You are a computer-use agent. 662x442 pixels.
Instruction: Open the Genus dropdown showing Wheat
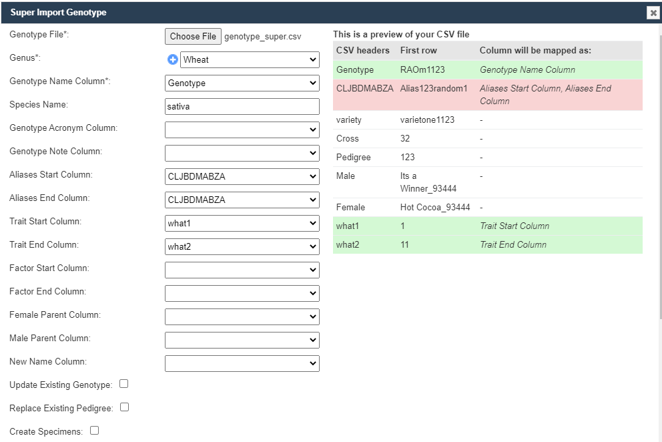pyautogui.click(x=250, y=59)
